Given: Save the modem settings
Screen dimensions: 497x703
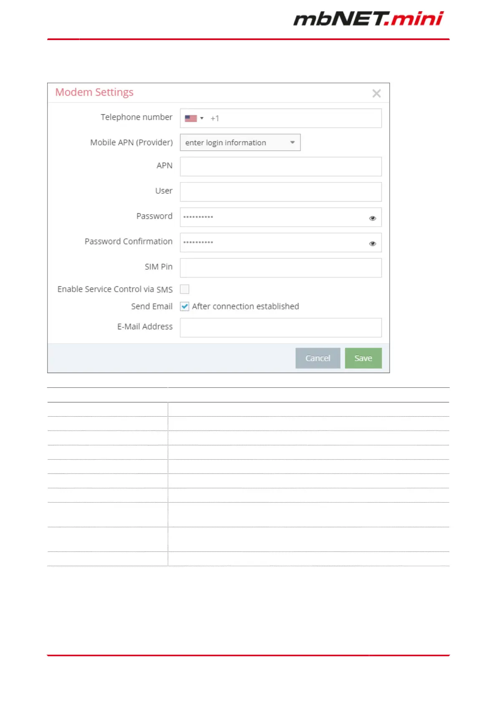Looking at the screenshot, I should tap(363, 358).
